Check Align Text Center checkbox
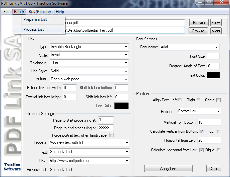The width and height of the screenshot is (230, 177). point(218,100)
